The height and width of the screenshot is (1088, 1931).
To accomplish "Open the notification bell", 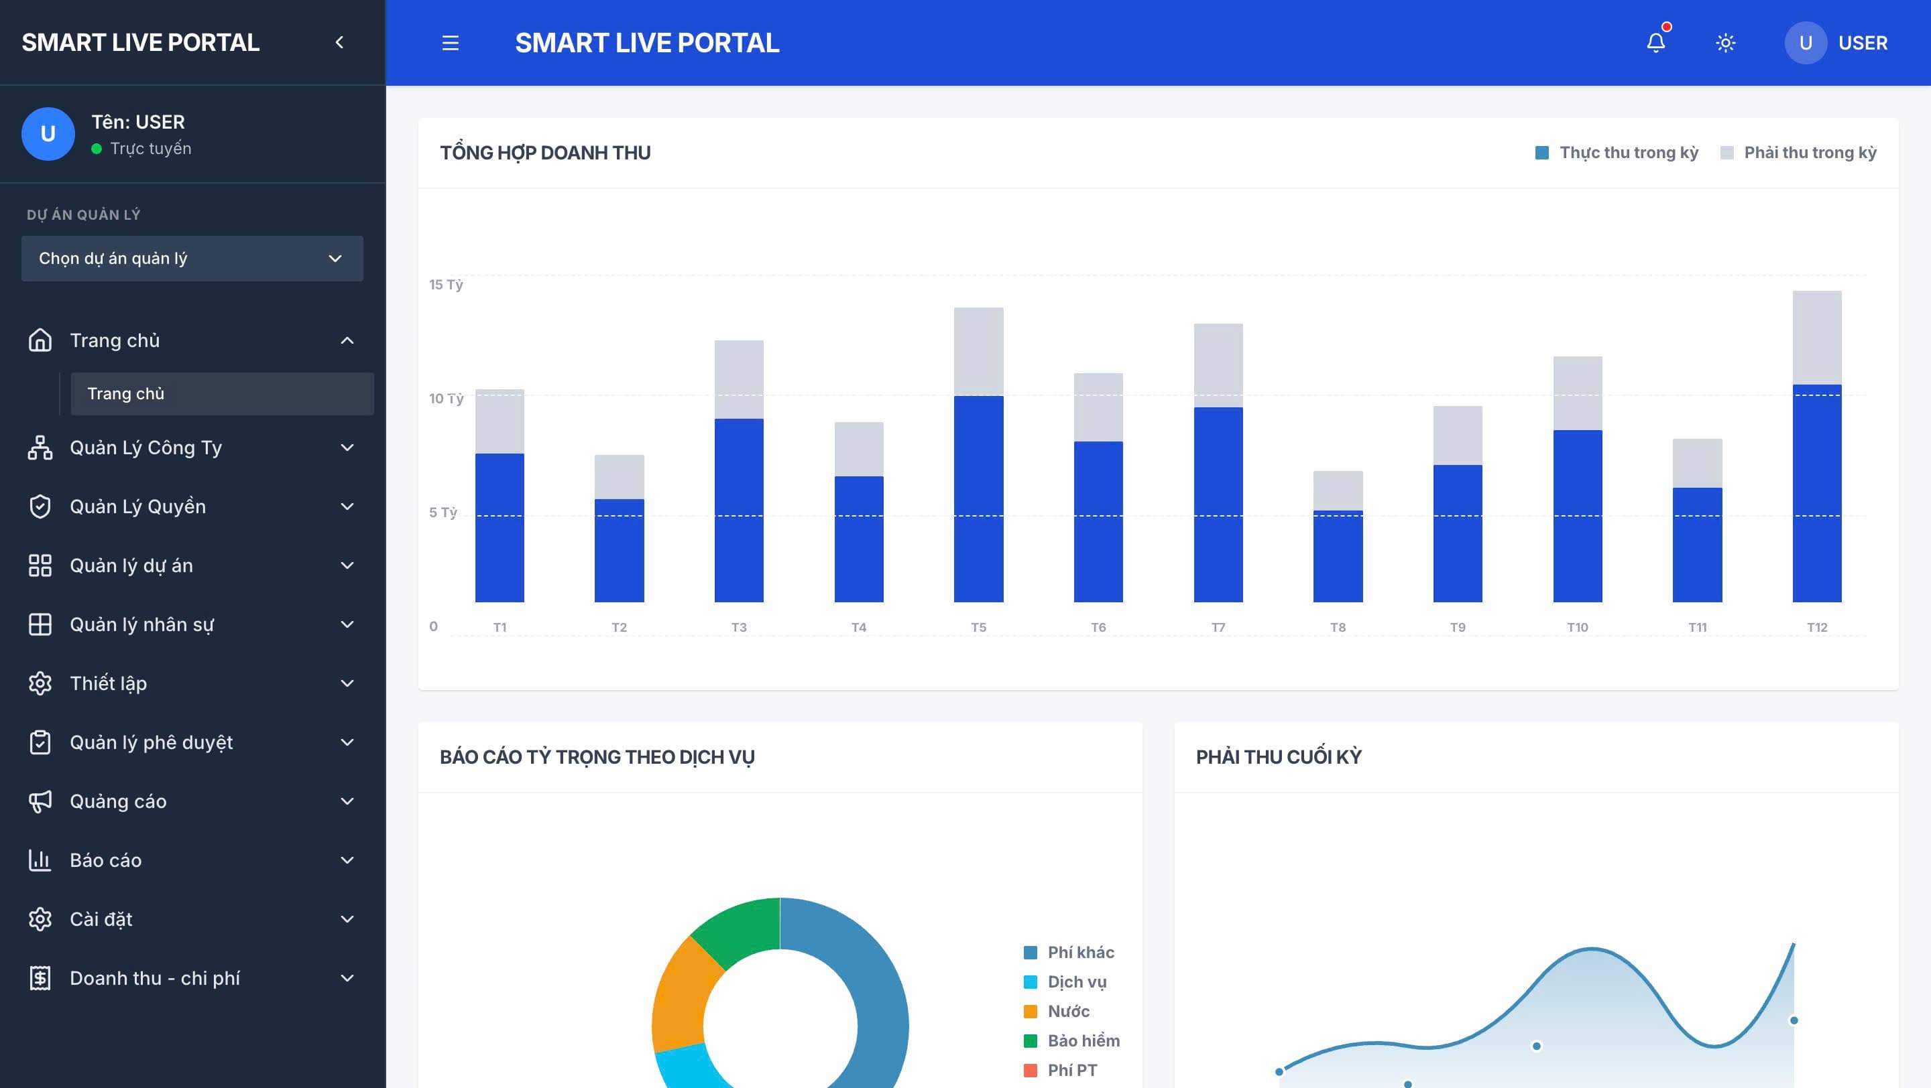I will coord(1655,43).
